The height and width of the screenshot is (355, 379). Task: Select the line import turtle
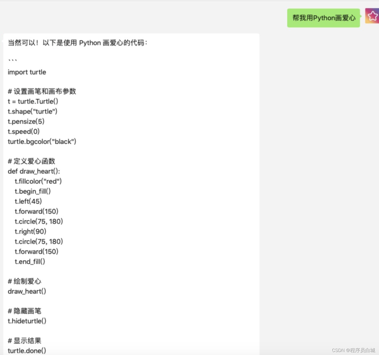pos(27,72)
